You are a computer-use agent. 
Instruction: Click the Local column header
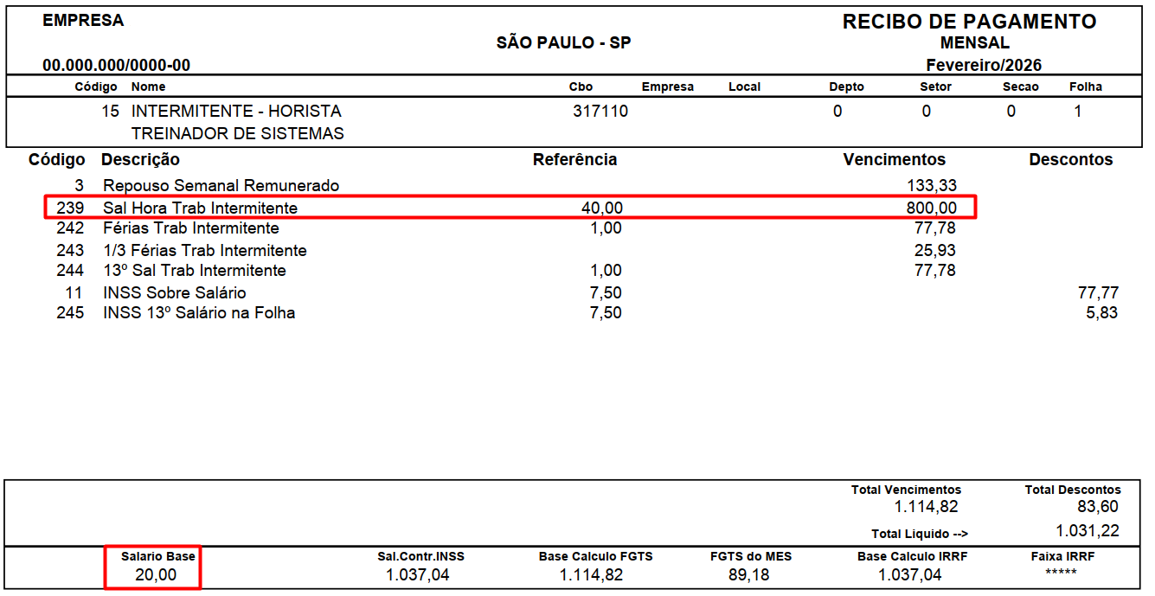[744, 87]
